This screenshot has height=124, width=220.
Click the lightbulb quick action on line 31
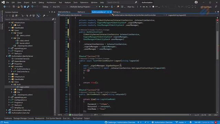click(61, 70)
